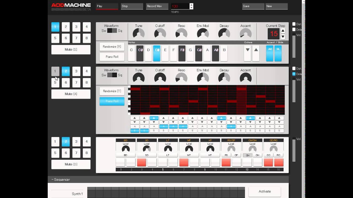Select the B note key
This screenshot has height=198, width=353.
[224, 53]
